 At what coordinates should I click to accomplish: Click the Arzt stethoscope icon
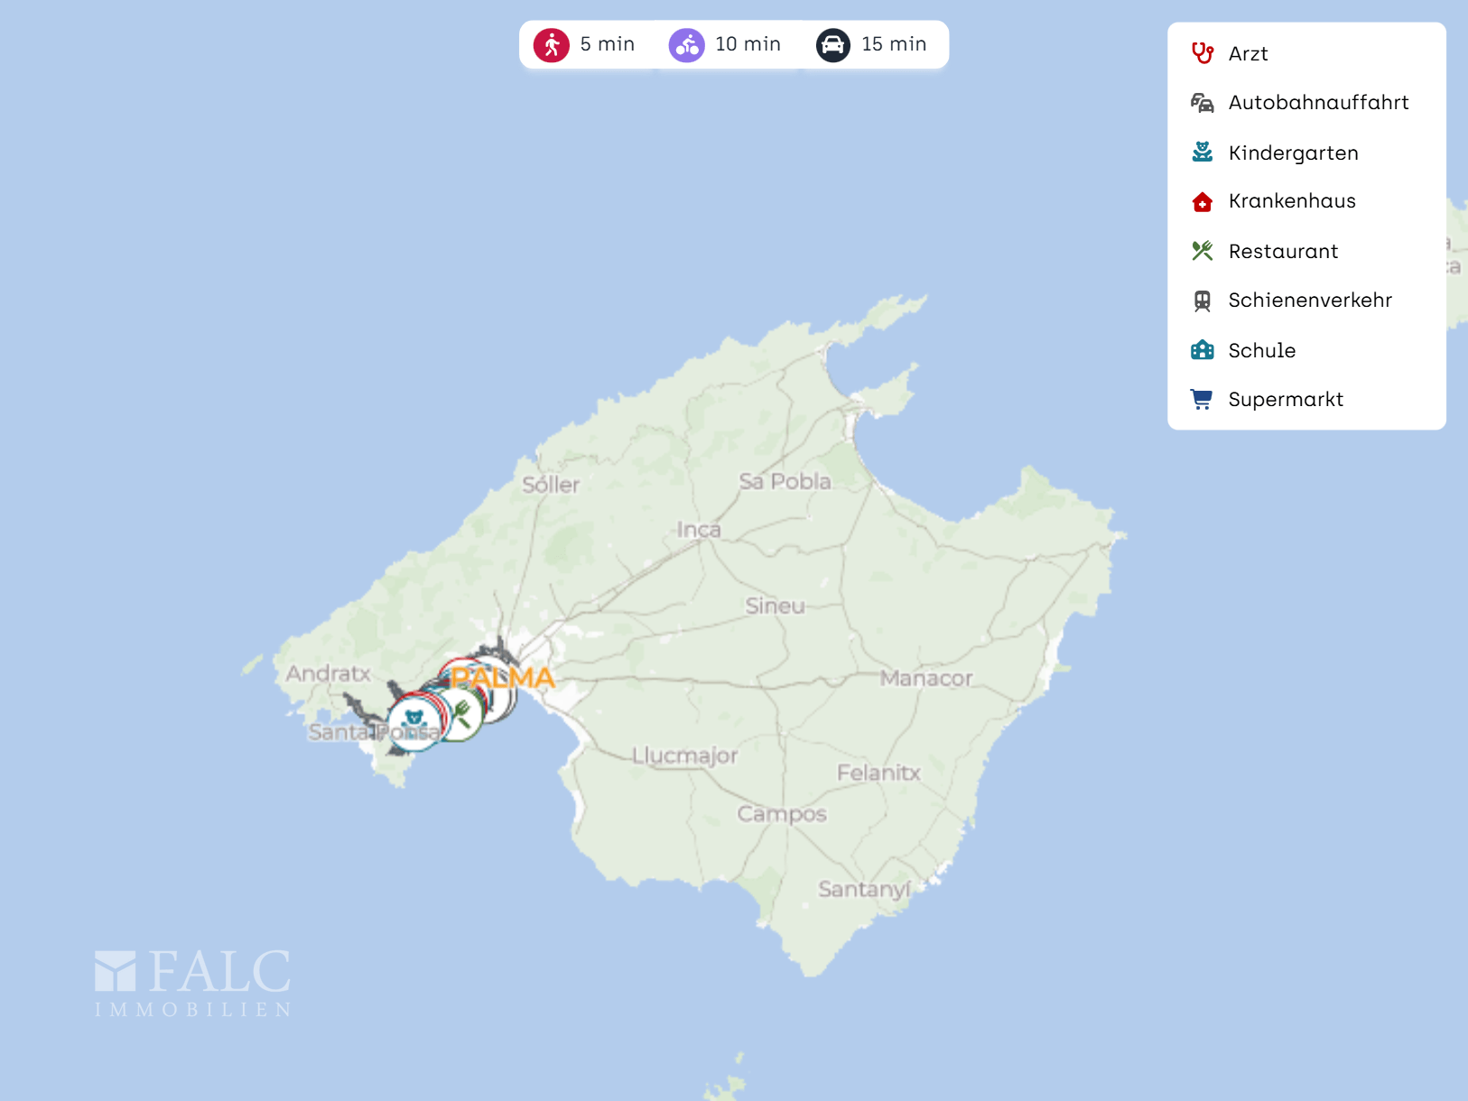[1202, 53]
